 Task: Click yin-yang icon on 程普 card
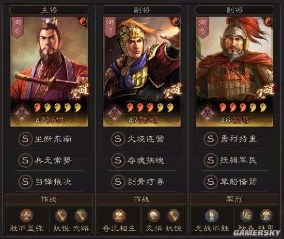pyautogui.click(x=269, y=22)
